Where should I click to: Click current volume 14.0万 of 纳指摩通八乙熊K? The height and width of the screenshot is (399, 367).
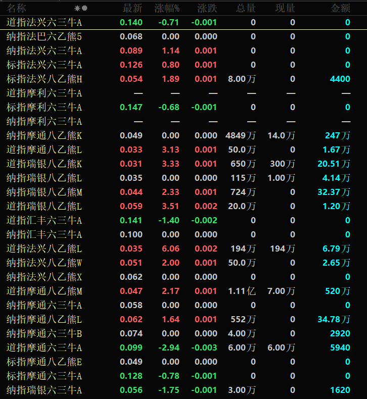[281, 136]
